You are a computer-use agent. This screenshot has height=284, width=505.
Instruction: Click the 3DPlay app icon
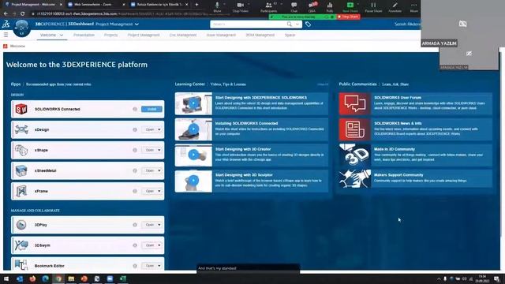pyautogui.click(x=21, y=225)
